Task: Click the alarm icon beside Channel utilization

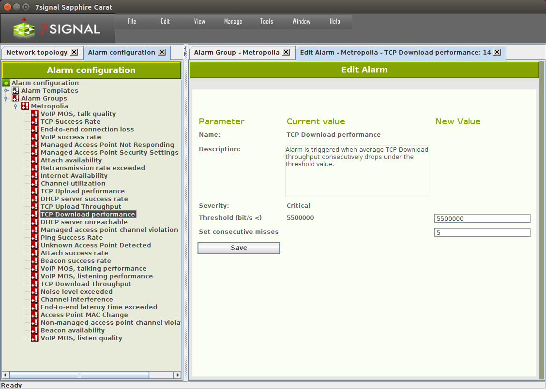Action: click(x=34, y=184)
